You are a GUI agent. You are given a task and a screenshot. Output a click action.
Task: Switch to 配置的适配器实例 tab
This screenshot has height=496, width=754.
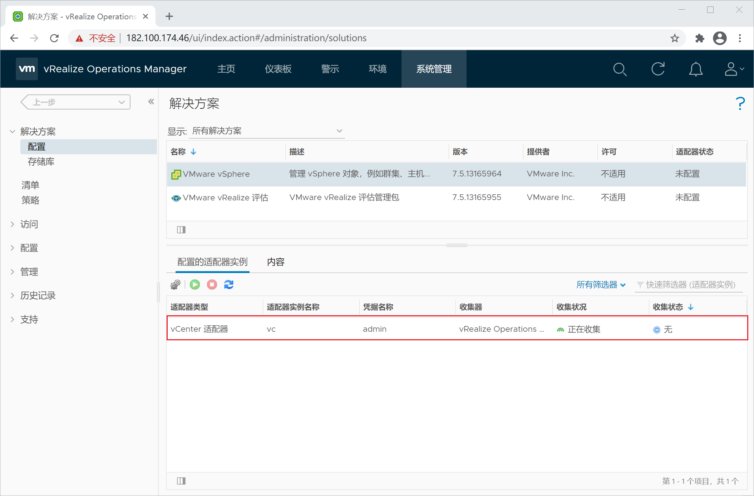tap(212, 262)
